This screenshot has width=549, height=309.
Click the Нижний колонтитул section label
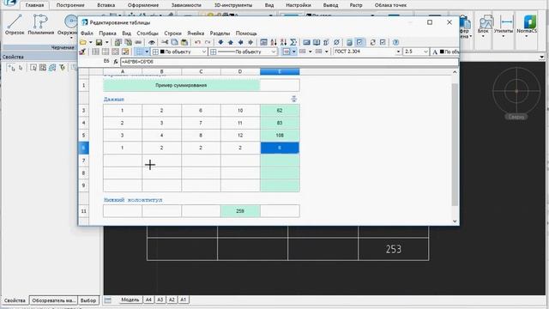[133, 200]
